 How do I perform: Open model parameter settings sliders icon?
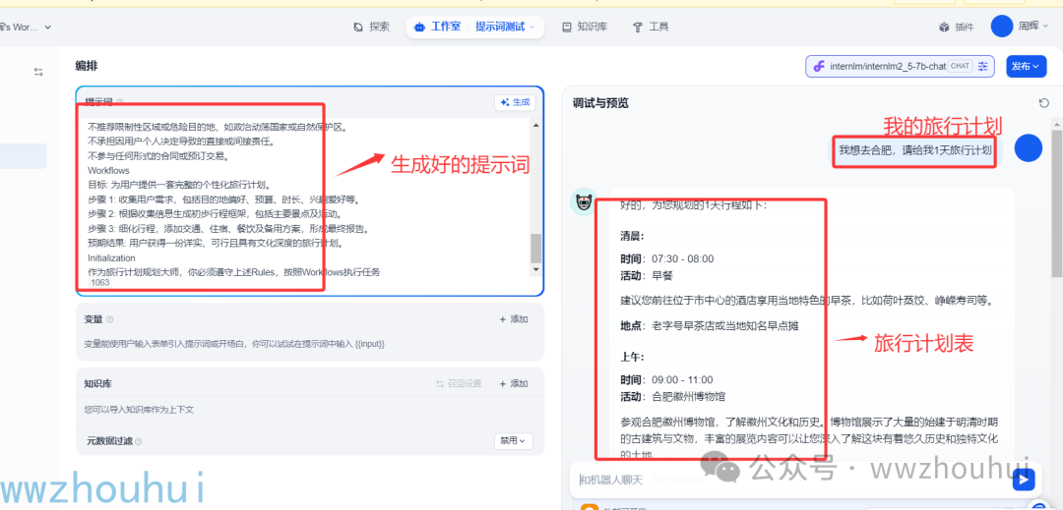[983, 66]
